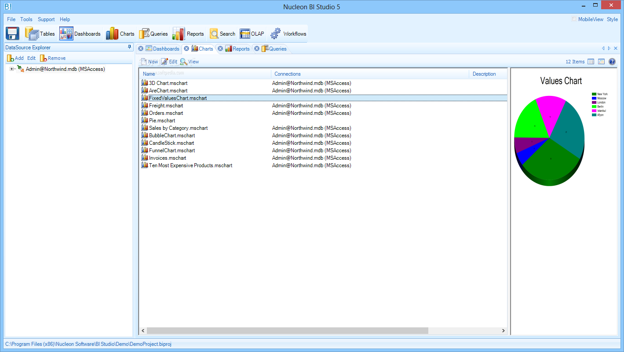624x352 pixels.
Task: Close the active document pane
Action: point(616,48)
